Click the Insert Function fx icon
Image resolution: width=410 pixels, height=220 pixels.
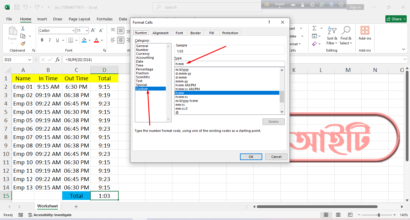[x=57, y=60]
